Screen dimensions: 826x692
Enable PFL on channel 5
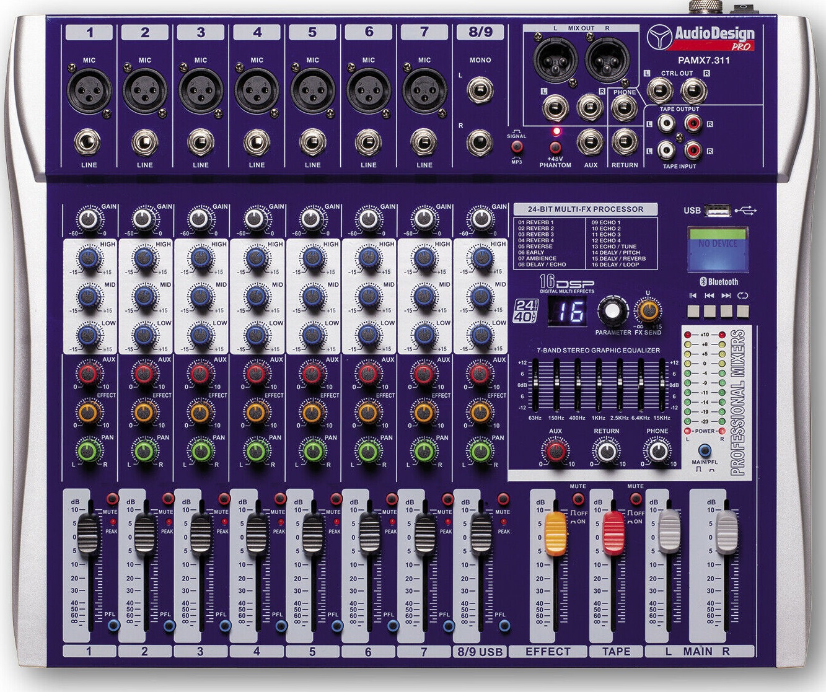click(x=336, y=626)
